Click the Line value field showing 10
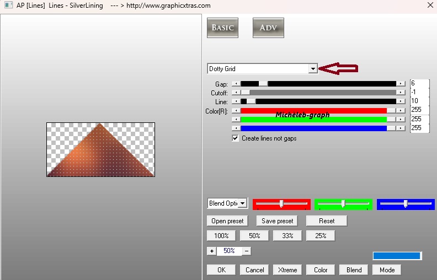The height and width of the screenshot is (280, 437). coord(419,101)
